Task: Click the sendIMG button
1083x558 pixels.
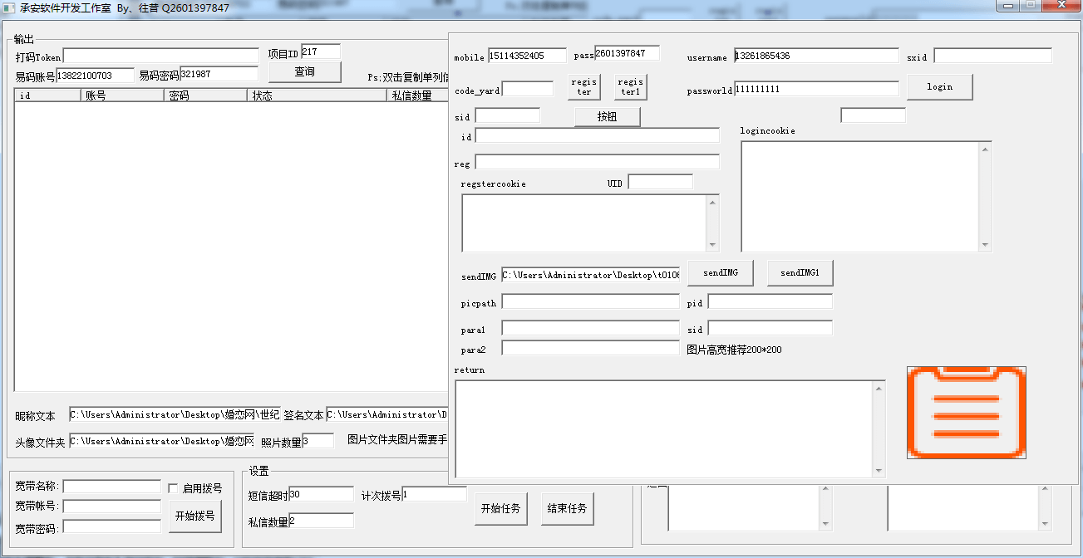Action: 720,273
